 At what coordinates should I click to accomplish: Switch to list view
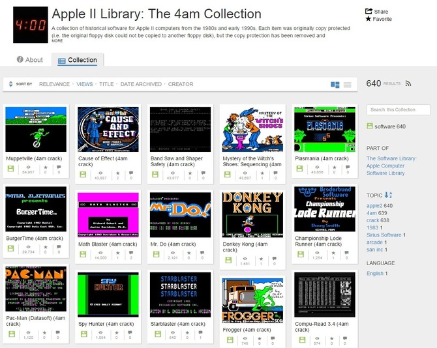click(x=347, y=85)
